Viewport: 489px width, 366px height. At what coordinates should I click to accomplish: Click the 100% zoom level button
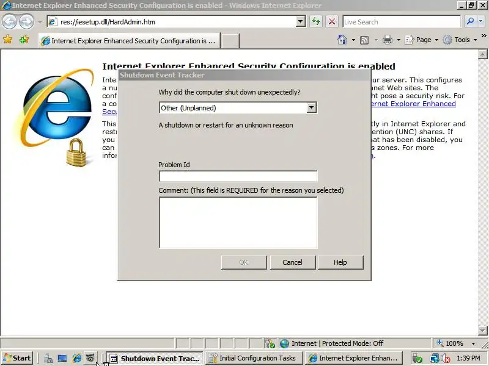[450, 343]
